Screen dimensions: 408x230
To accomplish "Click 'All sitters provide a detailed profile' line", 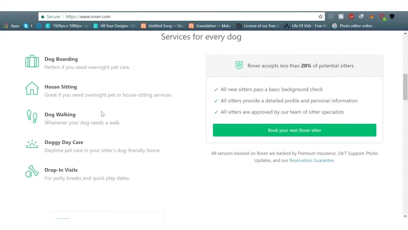I will [289, 101].
